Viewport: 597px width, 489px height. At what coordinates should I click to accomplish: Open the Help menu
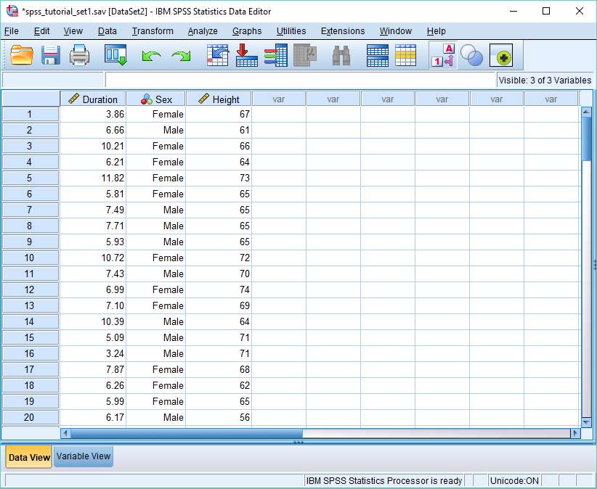(x=436, y=31)
